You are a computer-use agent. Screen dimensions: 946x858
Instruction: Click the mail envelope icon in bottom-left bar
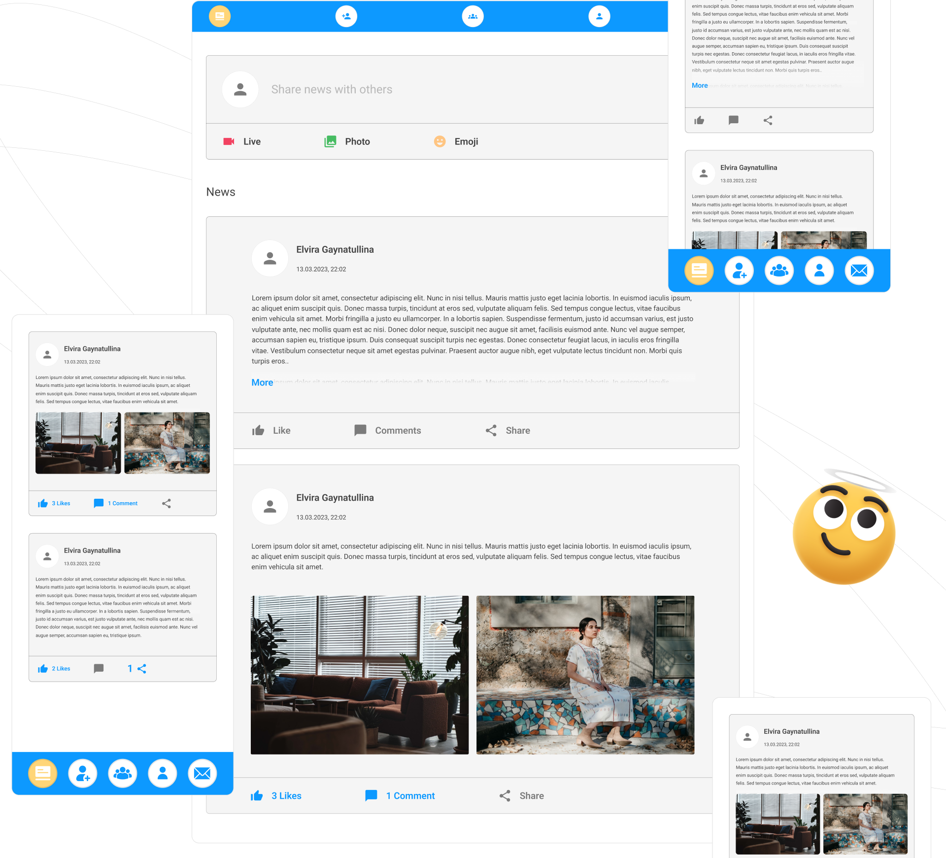[202, 773]
